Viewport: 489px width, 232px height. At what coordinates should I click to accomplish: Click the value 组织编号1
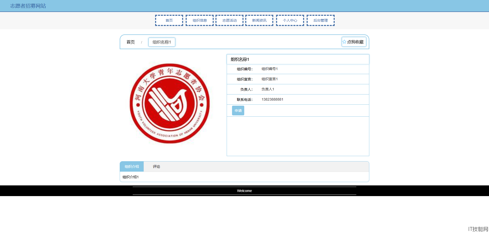pyautogui.click(x=270, y=69)
